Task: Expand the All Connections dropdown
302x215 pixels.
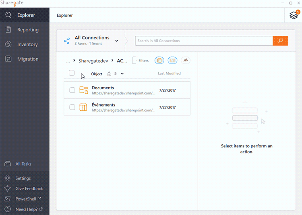Action: tap(116, 41)
